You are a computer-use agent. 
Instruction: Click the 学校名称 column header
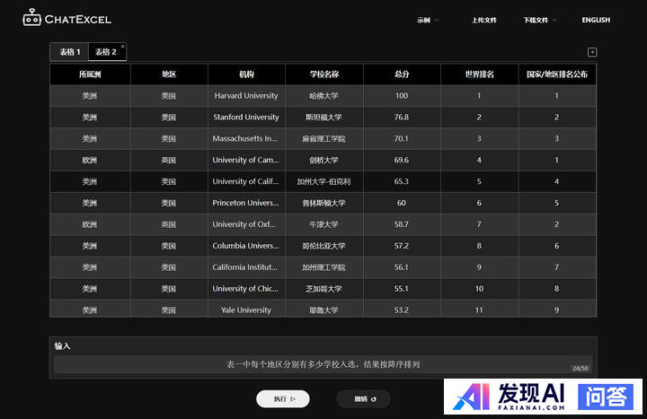click(323, 74)
